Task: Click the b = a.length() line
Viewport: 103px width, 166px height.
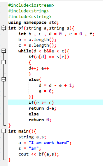Action: tap(37, 40)
